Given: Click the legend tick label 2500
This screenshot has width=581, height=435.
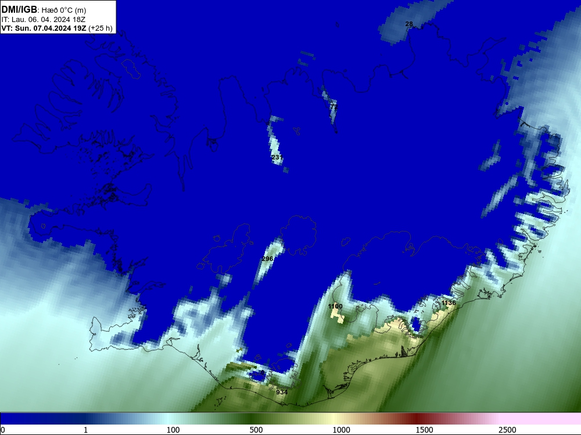Looking at the screenshot, I should 507,430.
